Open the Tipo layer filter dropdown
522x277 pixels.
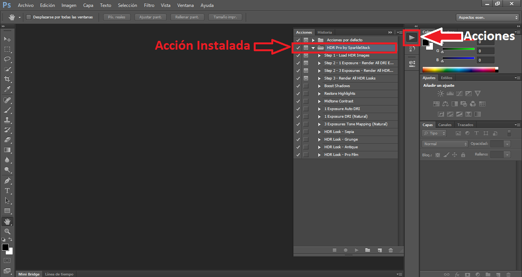tap(434, 133)
